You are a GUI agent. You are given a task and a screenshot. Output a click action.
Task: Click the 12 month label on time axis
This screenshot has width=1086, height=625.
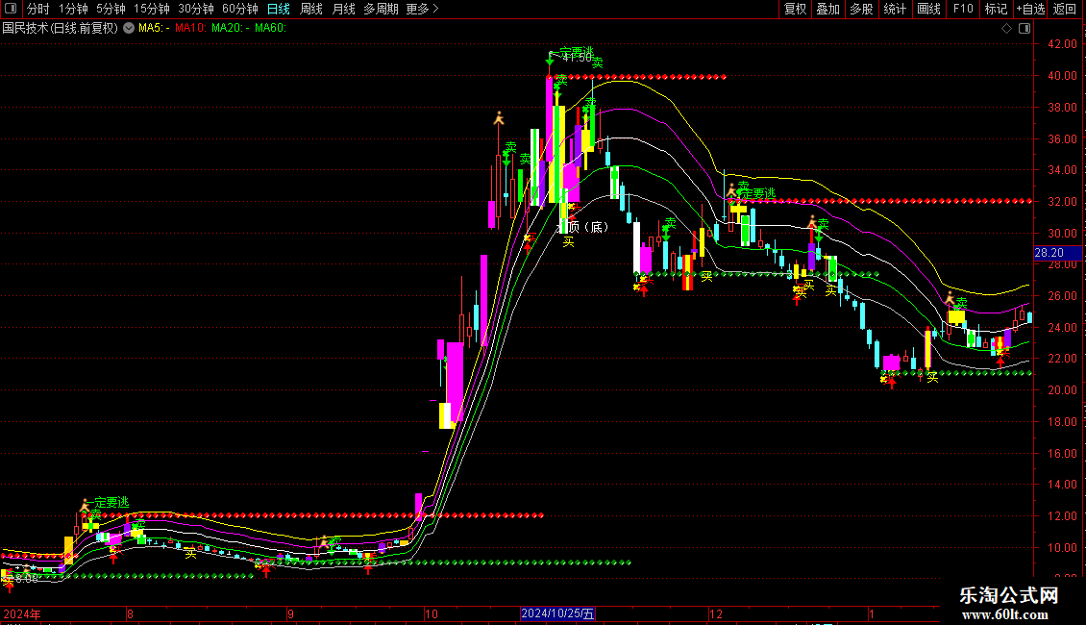coord(715,613)
